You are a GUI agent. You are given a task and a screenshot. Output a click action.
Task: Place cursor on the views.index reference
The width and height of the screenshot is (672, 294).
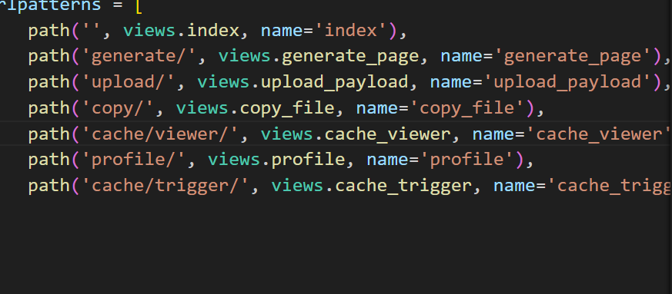(x=181, y=31)
